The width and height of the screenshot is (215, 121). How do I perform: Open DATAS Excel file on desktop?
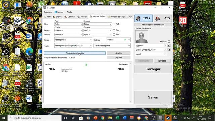tap(29, 69)
